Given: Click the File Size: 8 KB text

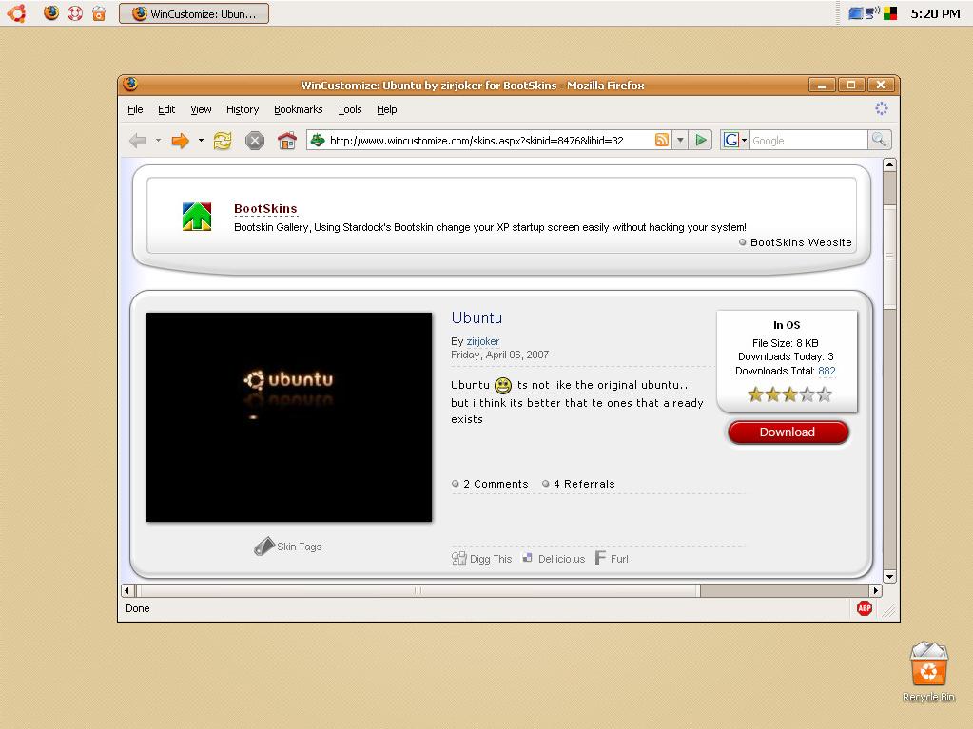Looking at the screenshot, I should point(785,343).
